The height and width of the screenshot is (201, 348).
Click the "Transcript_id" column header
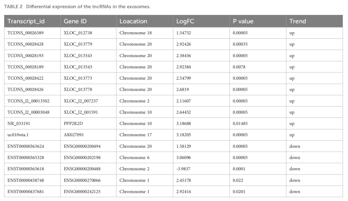tap(26, 21)
